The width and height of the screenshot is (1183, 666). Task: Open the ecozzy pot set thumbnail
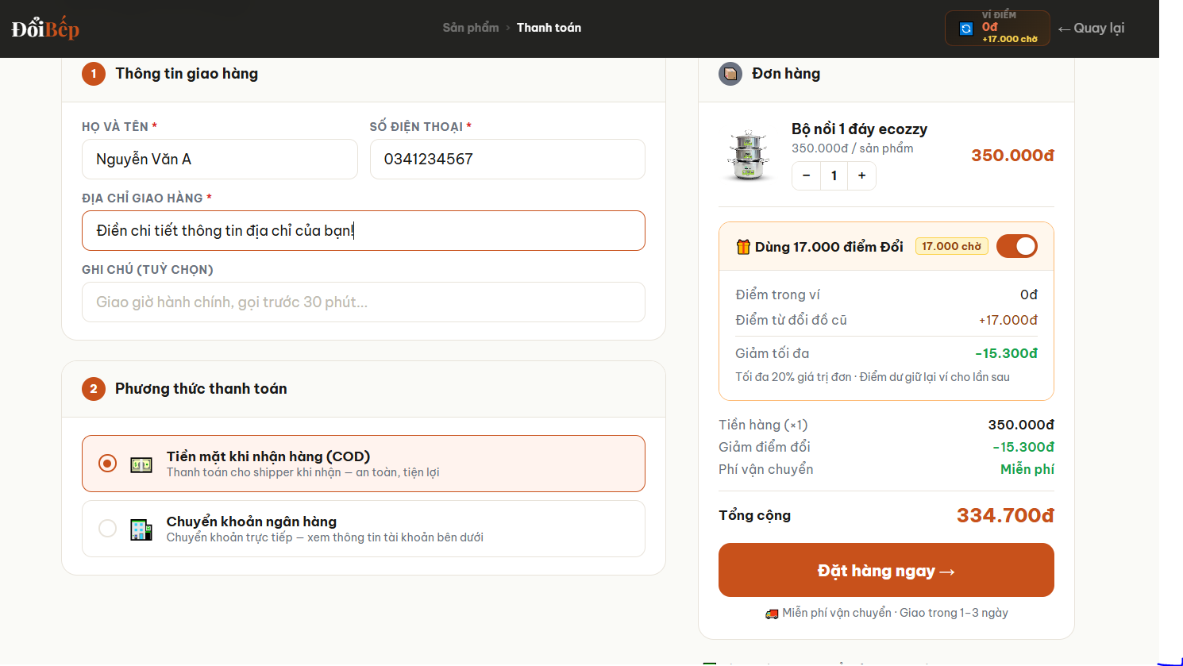tap(748, 156)
